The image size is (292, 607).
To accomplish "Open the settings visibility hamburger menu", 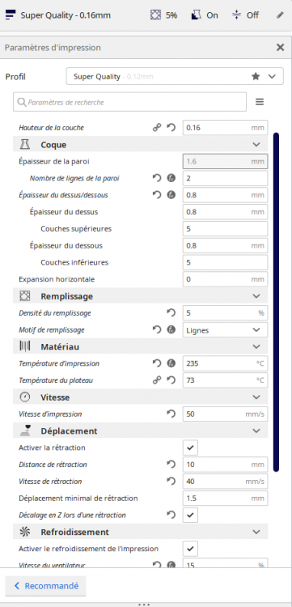I will [260, 102].
